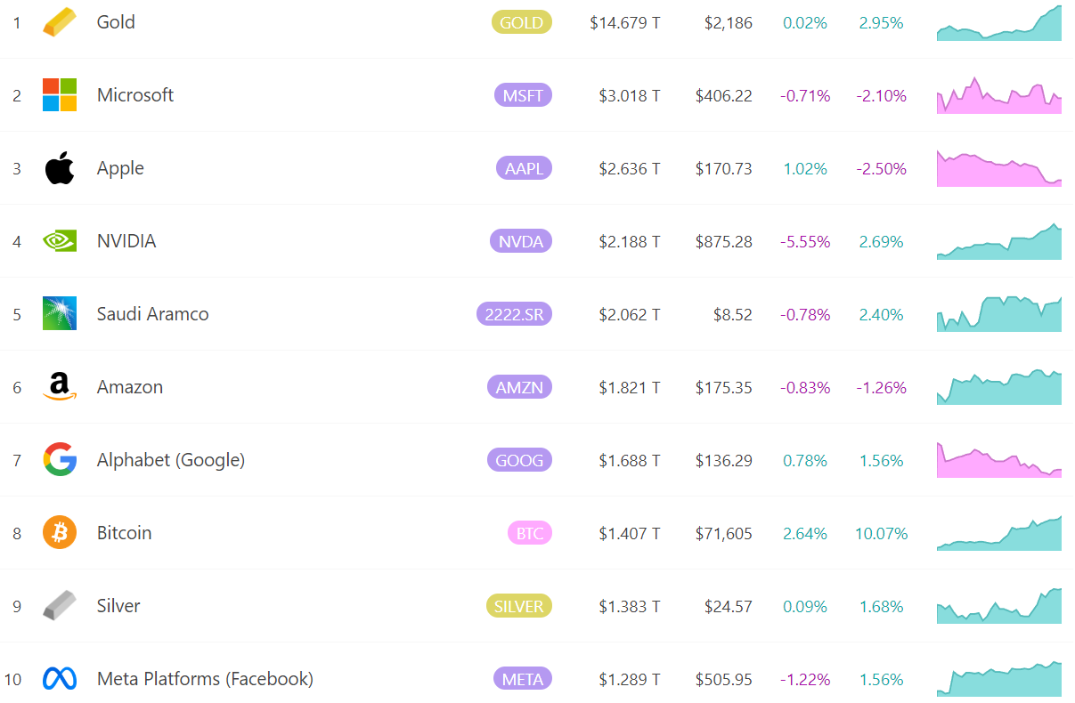Click Saudi Aramco's price $8.52

(x=733, y=315)
